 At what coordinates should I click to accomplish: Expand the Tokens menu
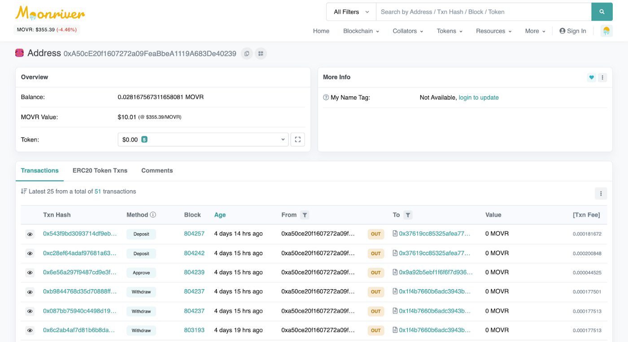[449, 31]
